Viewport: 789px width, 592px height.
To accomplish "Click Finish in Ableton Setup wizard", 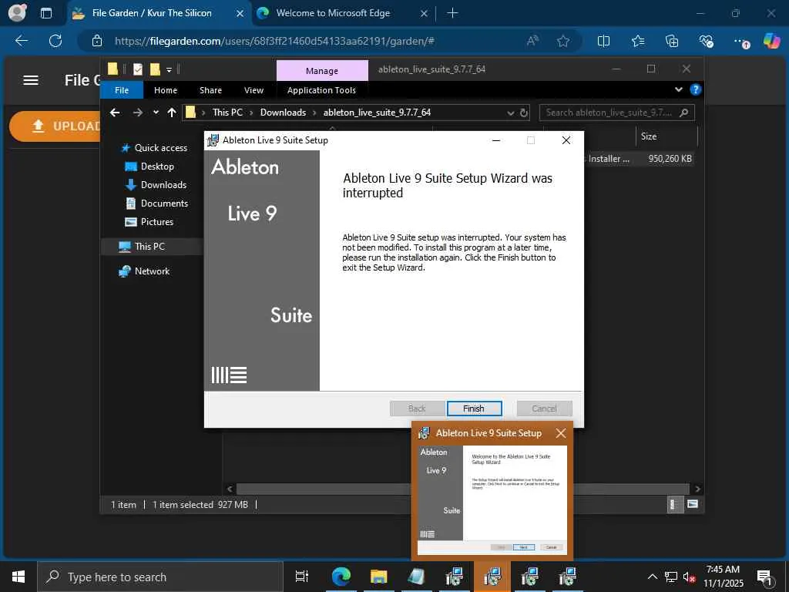I will (474, 409).
